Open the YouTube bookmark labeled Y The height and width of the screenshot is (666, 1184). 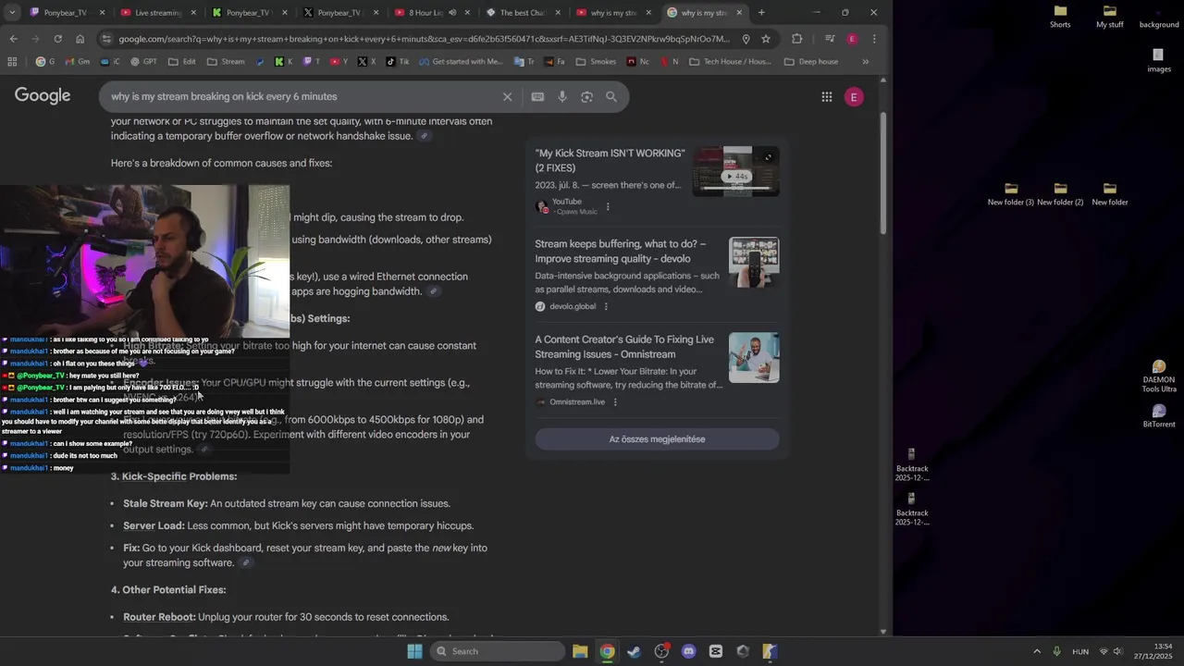click(339, 62)
